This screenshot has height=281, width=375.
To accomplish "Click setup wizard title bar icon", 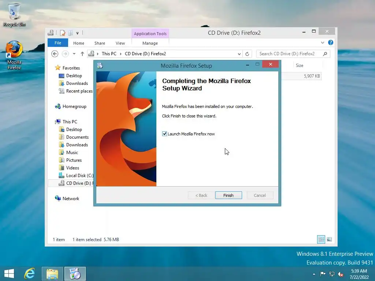I will click(x=100, y=65).
